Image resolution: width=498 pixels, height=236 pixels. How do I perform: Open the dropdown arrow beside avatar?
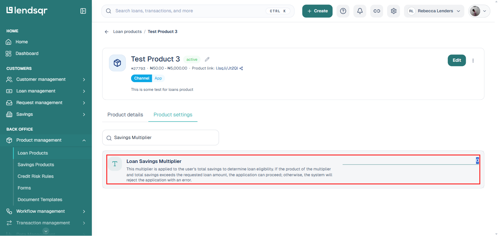[x=485, y=11]
